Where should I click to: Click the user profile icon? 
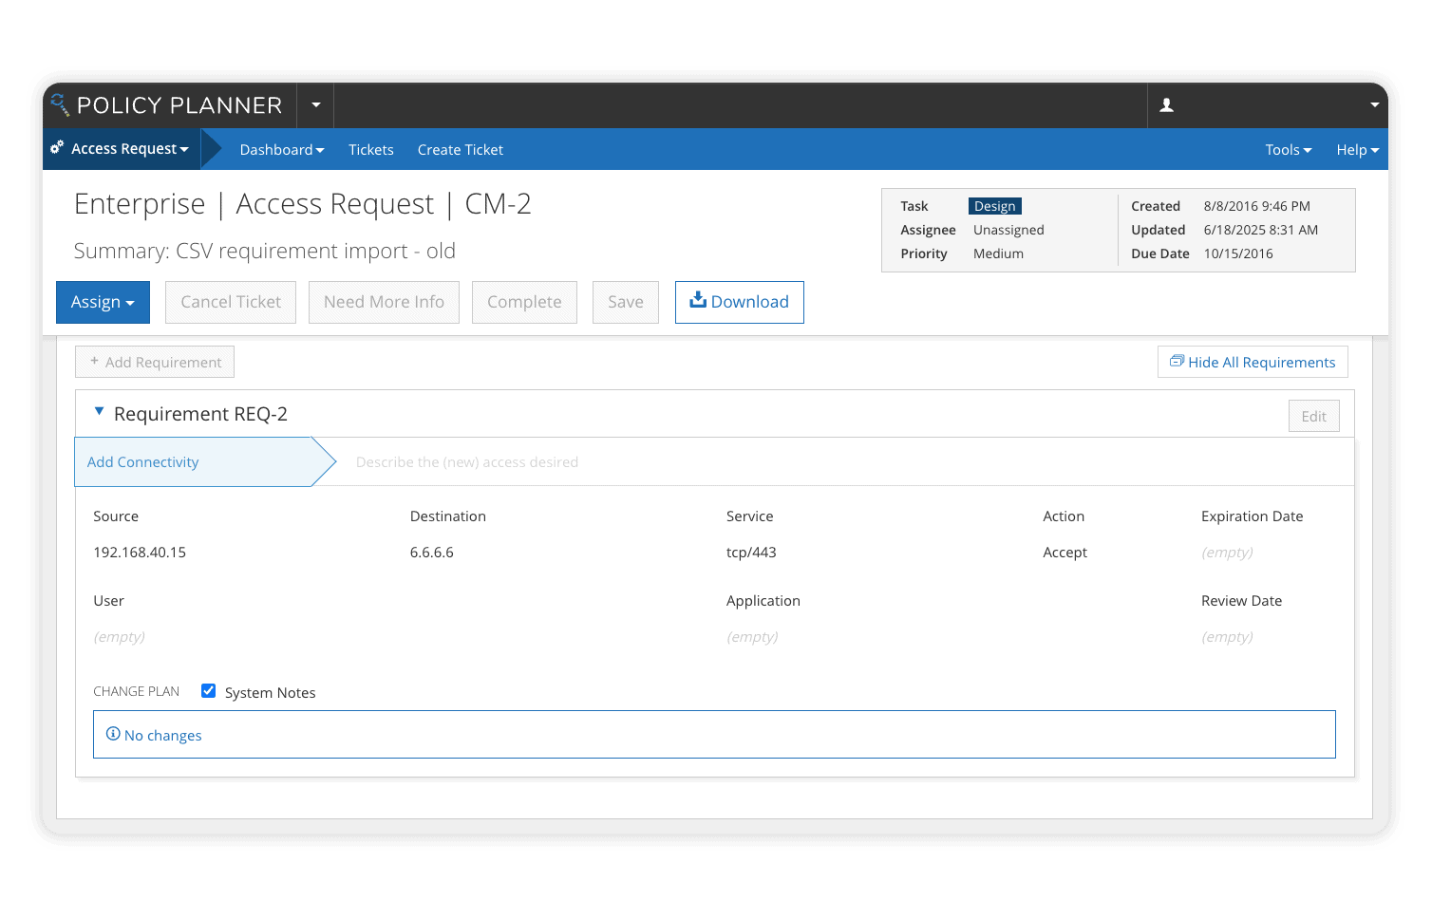[x=1167, y=105]
